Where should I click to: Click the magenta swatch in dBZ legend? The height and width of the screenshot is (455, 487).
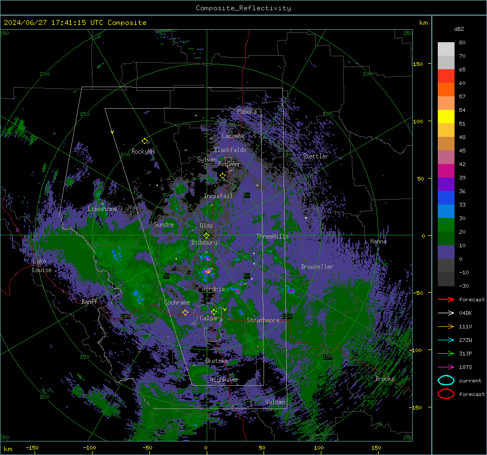coord(446,171)
